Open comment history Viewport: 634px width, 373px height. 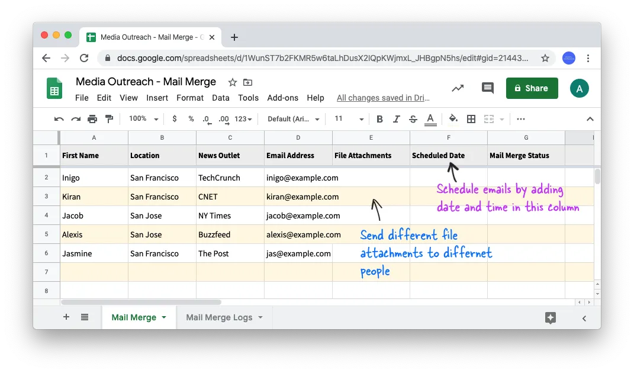pyautogui.click(x=487, y=88)
